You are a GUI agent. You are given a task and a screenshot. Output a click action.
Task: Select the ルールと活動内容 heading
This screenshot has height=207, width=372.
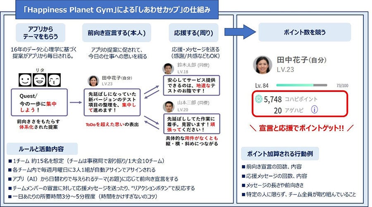coord(42,149)
